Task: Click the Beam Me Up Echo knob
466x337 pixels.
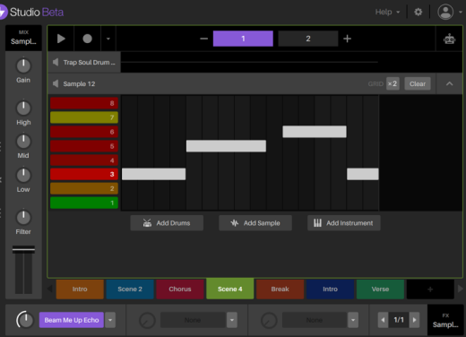Action: (25, 320)
